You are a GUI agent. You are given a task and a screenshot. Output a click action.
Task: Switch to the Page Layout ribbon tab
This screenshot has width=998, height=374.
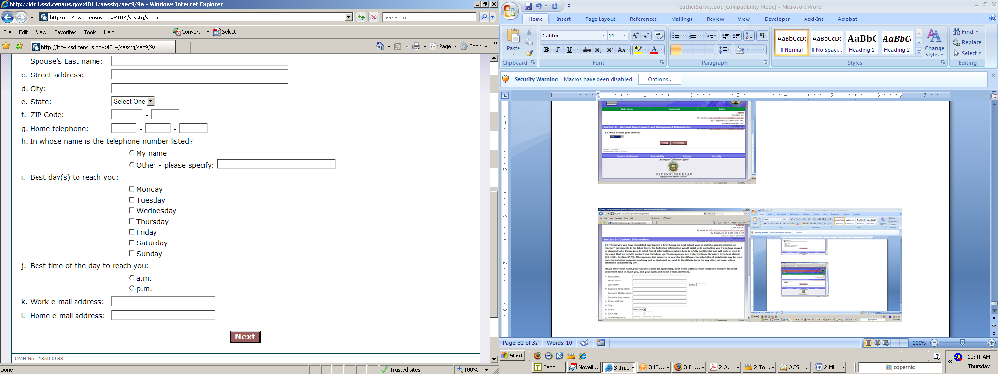(x=600, y=19)
